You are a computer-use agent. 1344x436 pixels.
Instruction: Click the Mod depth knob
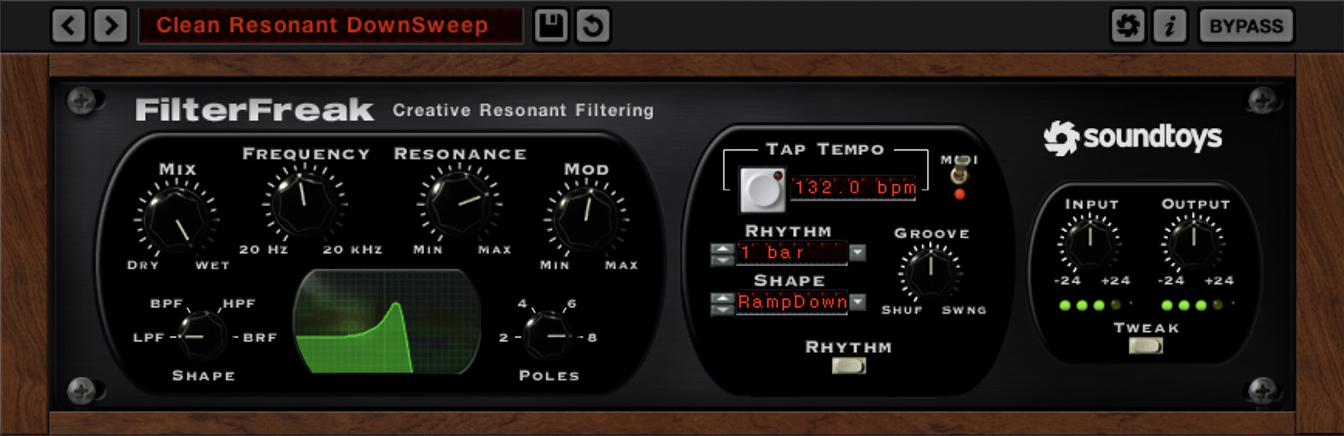[x=586, y=219]
